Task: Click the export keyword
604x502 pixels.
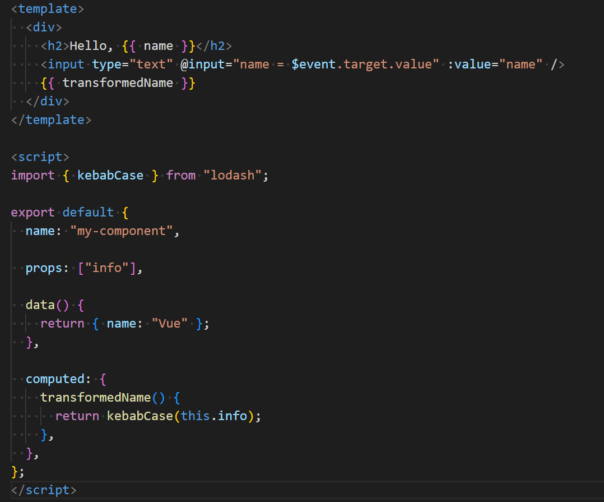Action: coord(32,213)
